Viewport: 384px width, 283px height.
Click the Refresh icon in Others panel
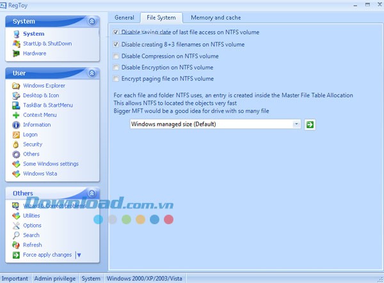coord(16,245)
